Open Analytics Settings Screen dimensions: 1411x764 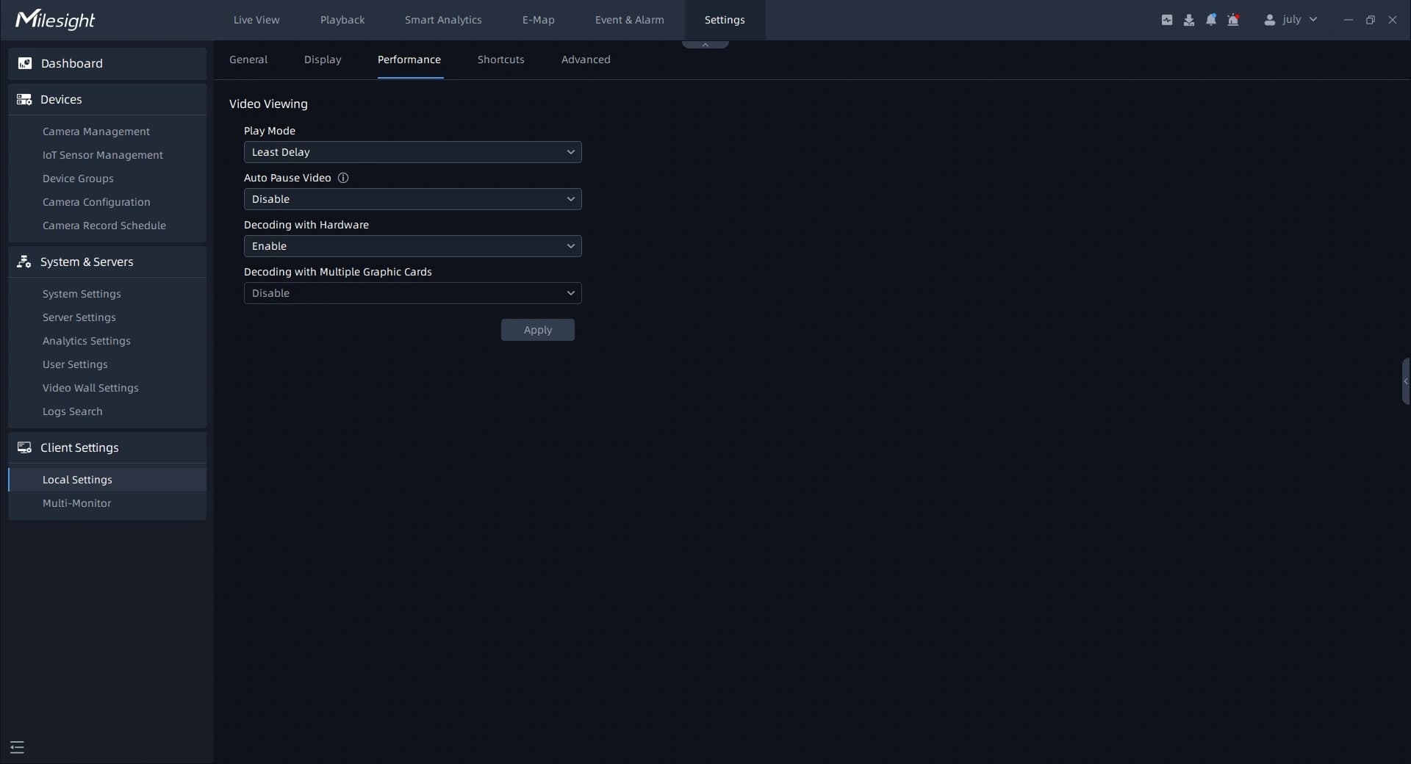click(87, 341)
